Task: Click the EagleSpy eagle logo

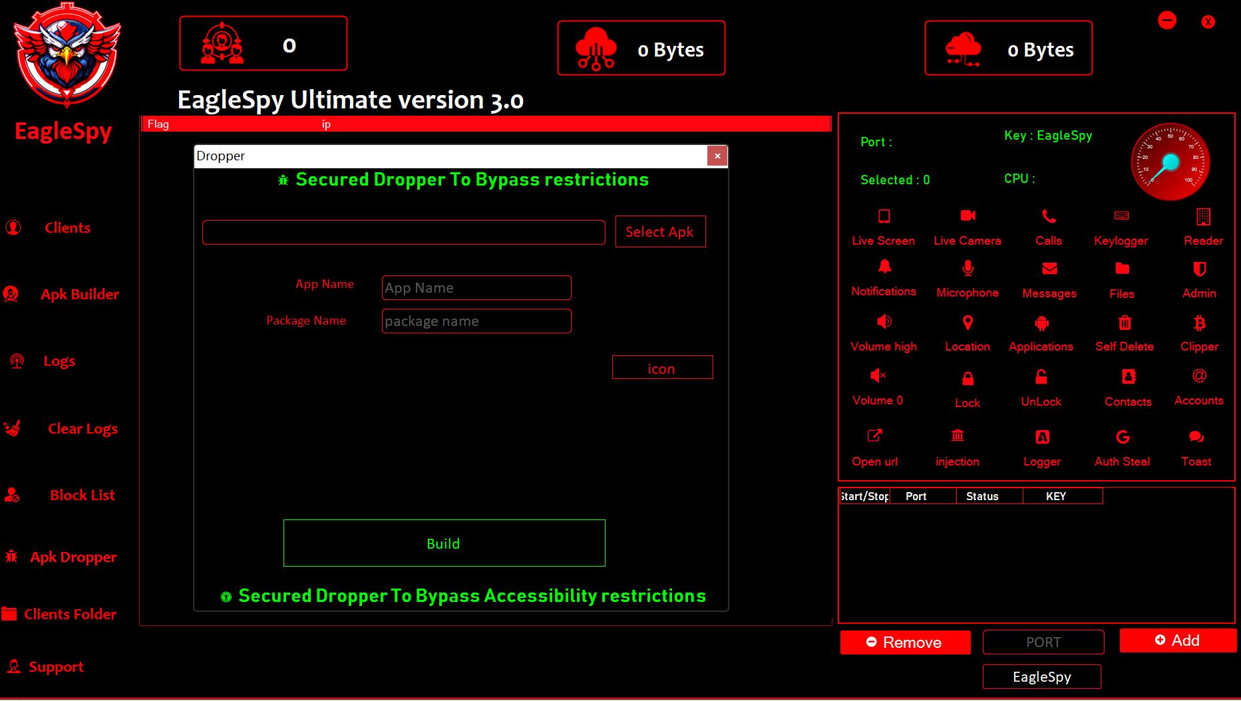Action: pyautogui.click(x=67, y=55)
